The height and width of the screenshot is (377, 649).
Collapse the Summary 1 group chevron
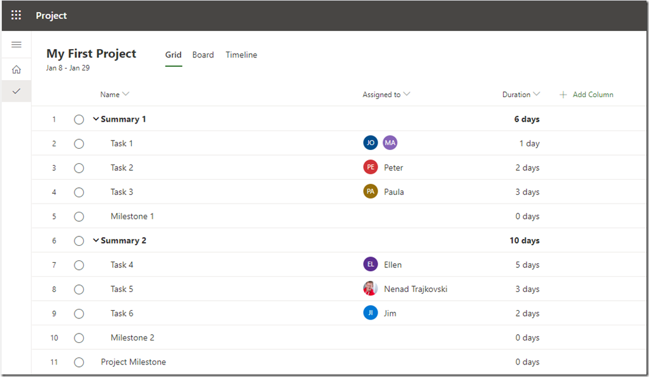96,119
